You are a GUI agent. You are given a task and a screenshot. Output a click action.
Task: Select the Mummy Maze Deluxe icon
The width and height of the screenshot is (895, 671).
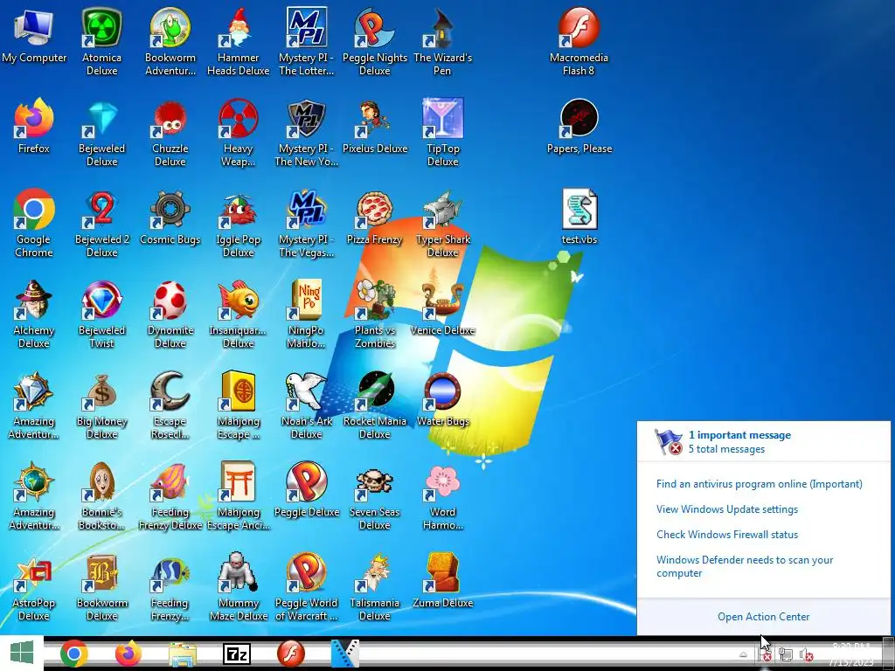[x=239, y=572]
